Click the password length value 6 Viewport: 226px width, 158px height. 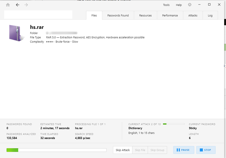(x=190, y=138)
